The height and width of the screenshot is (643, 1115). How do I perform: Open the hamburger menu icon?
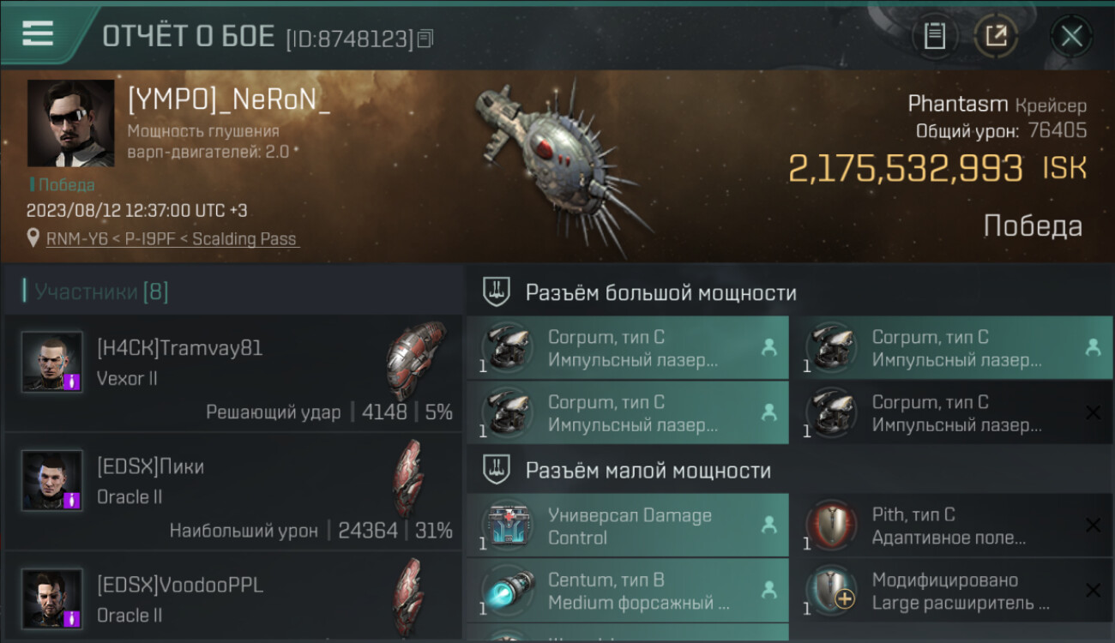[38, 33]
